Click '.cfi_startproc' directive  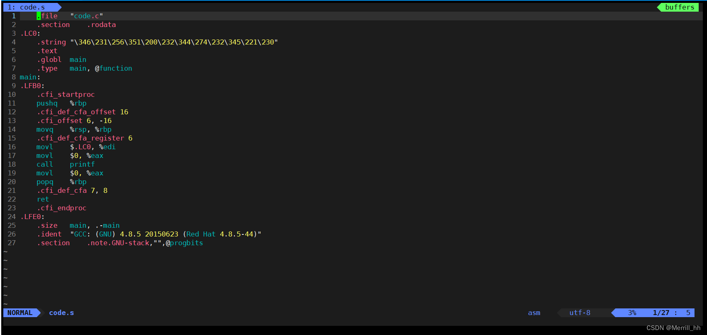point(66,94)
